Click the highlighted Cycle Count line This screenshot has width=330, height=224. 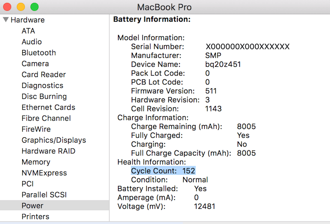[x=163, y=171]
